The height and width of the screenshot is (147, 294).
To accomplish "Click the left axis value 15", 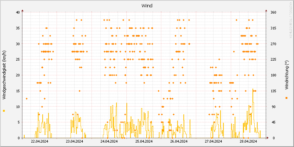I will (18, 91).
